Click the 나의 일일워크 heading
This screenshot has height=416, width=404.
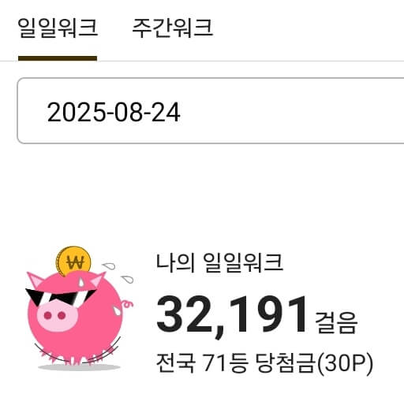click(219, 262)
